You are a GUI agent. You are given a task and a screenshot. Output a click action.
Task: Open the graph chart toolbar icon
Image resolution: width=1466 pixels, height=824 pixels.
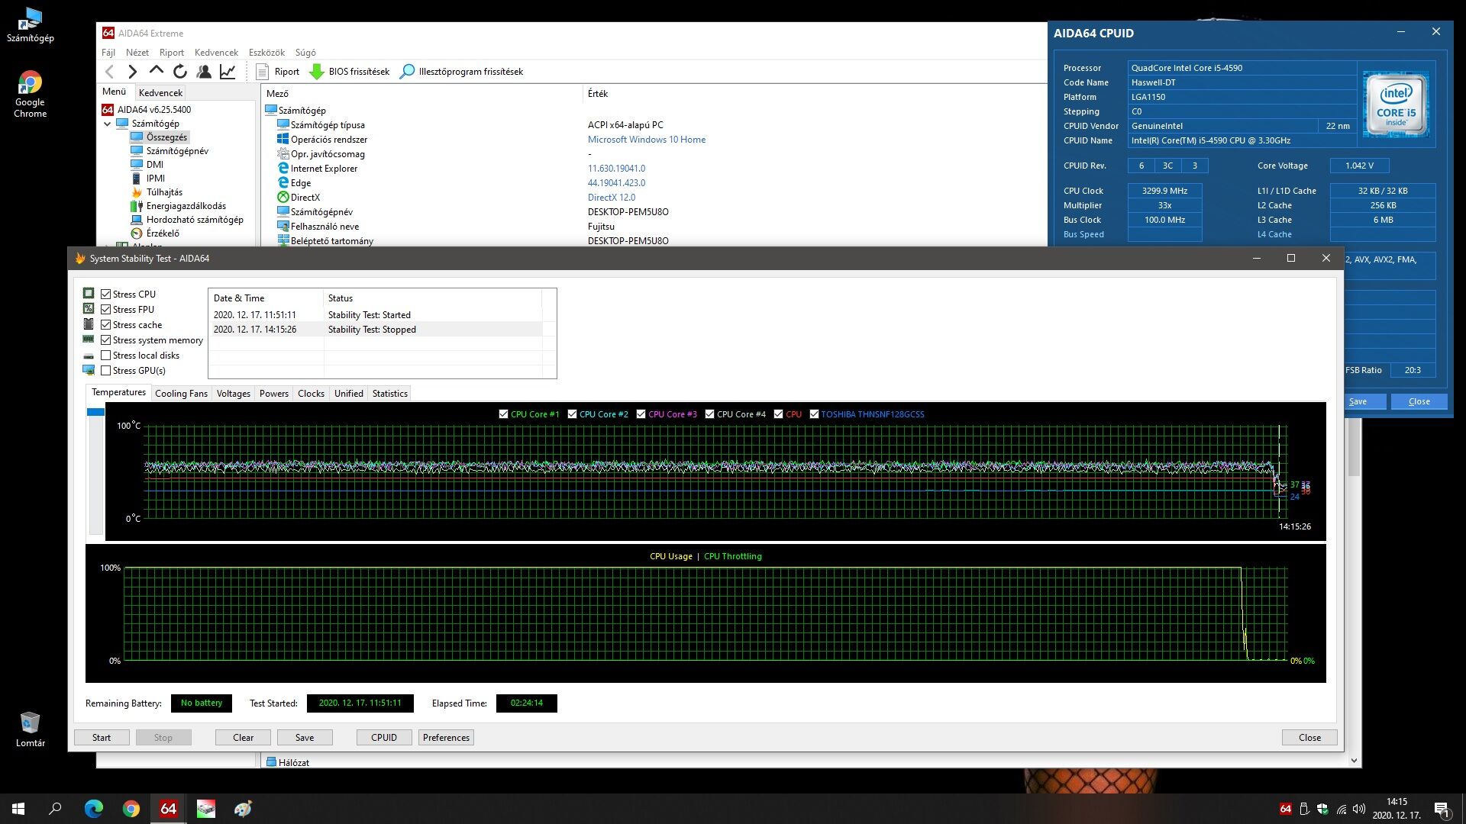coord(228,72)
